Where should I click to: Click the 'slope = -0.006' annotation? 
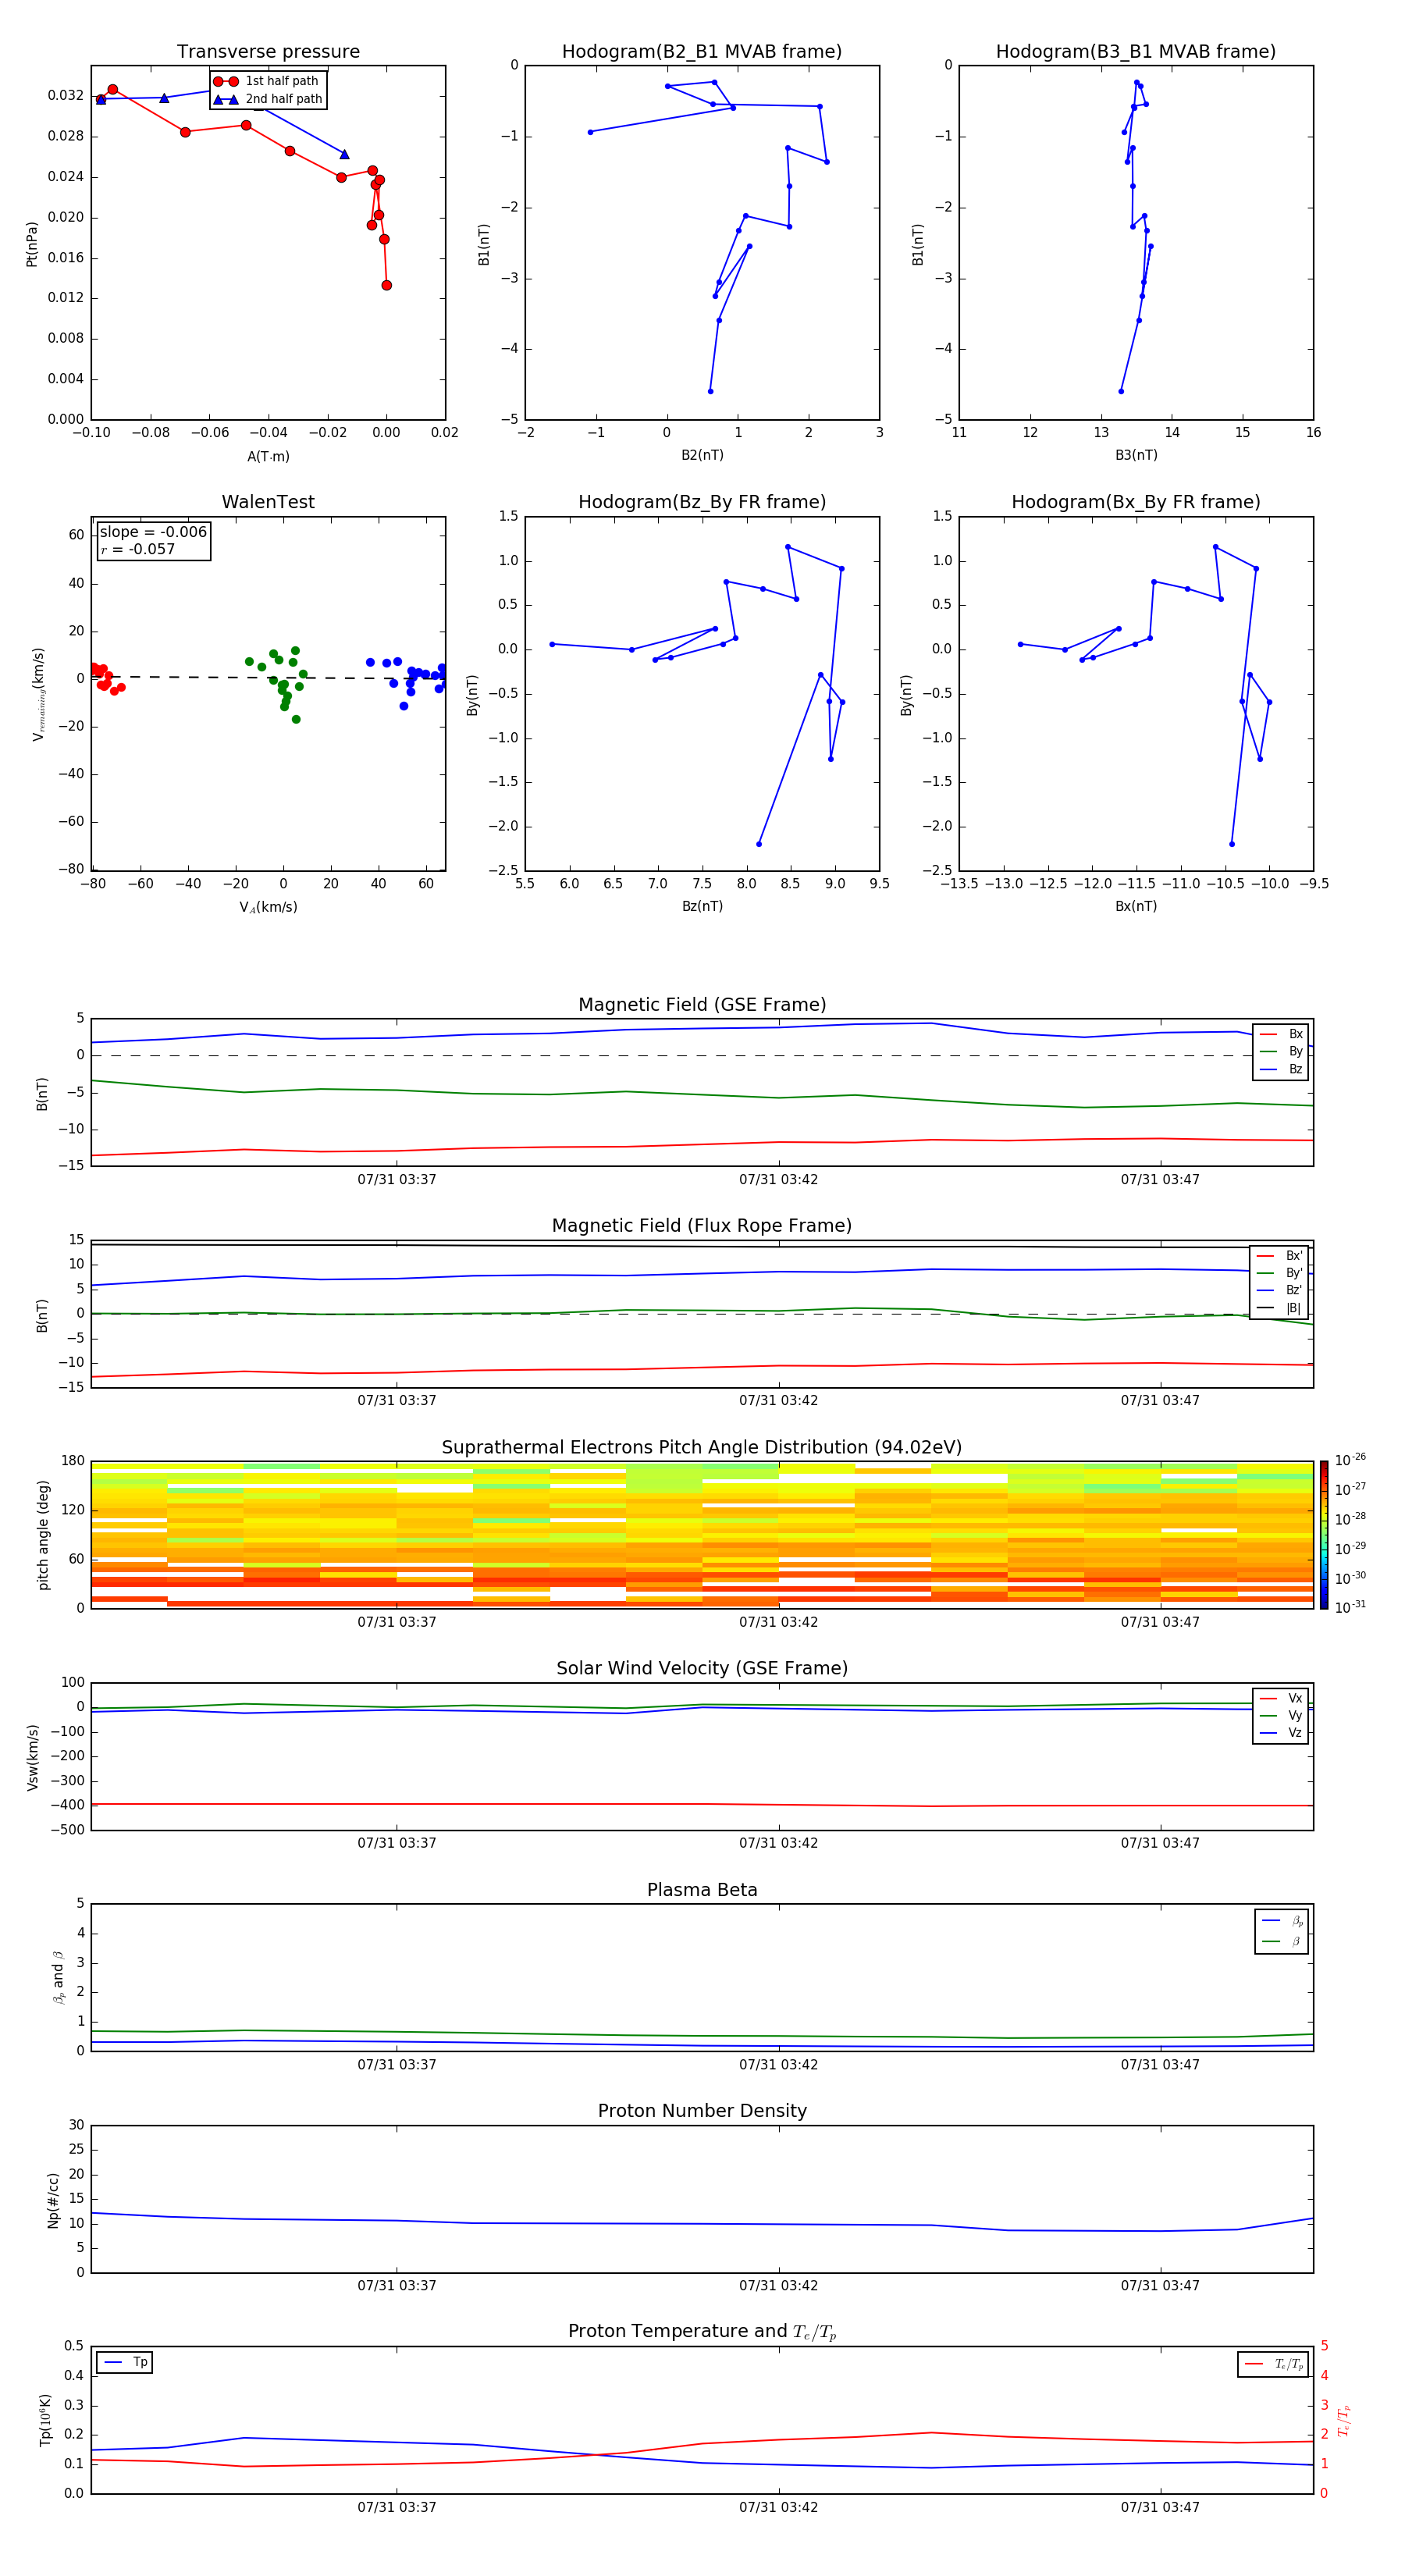(x=153, y=532)
